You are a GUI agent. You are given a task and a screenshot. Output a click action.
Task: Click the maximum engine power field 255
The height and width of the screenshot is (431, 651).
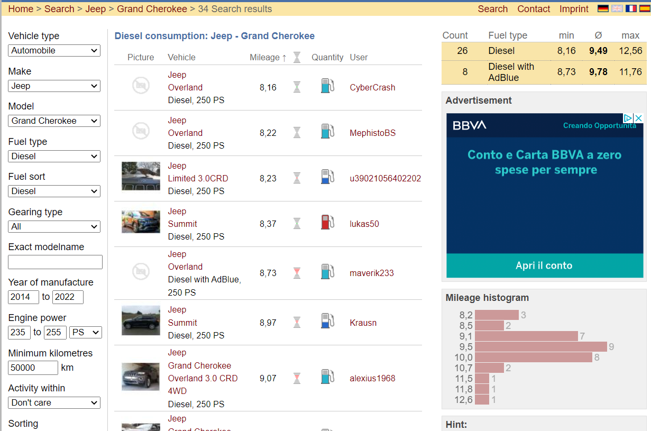55,332
